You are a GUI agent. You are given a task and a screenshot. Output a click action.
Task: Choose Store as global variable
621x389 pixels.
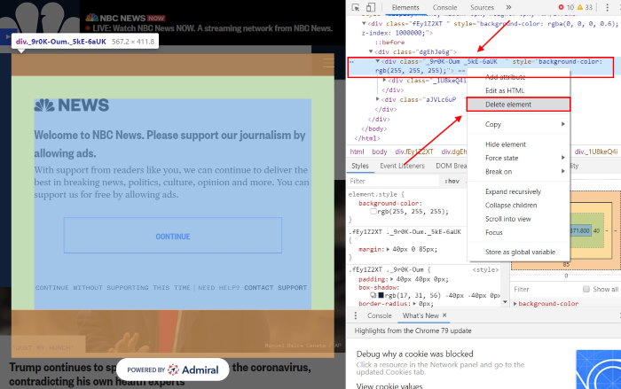click(x=520, y=252)
